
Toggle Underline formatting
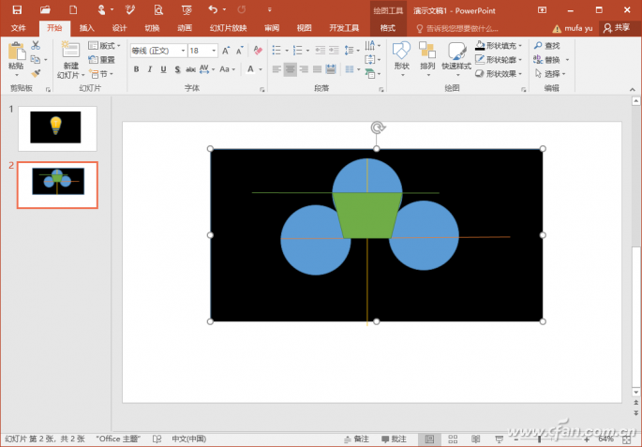[164, 69]
